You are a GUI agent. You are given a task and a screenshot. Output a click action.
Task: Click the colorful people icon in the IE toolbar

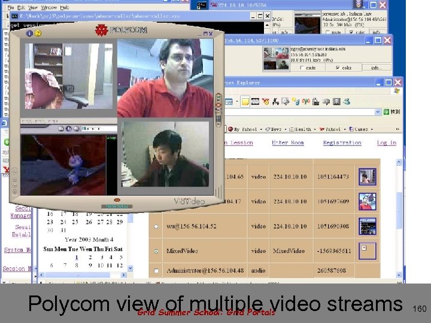tap(306, 102)
